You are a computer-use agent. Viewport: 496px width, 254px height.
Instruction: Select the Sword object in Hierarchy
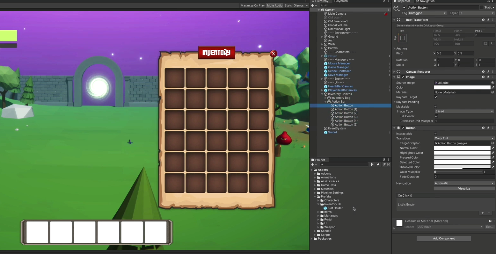332,132
